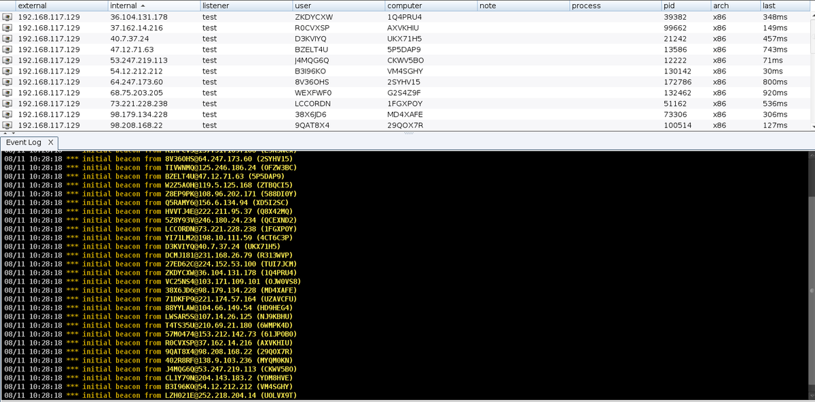Image resolution: width=815 pixels, height=402 pixels.
Task: Click listener cell test in row 47.12.71.63
Action: [209, 50]
